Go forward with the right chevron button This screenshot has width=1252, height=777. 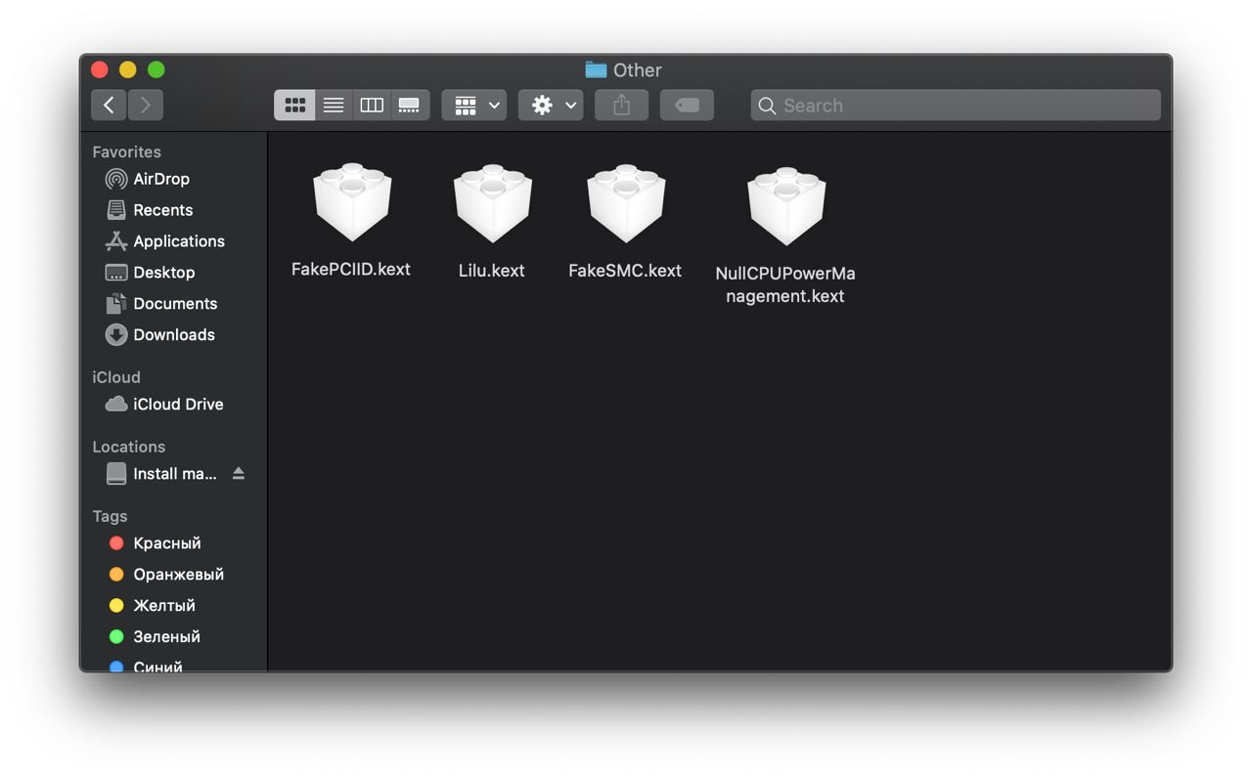(145, 105)
